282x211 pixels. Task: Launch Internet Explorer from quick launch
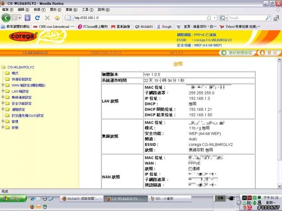pos(32,199)
